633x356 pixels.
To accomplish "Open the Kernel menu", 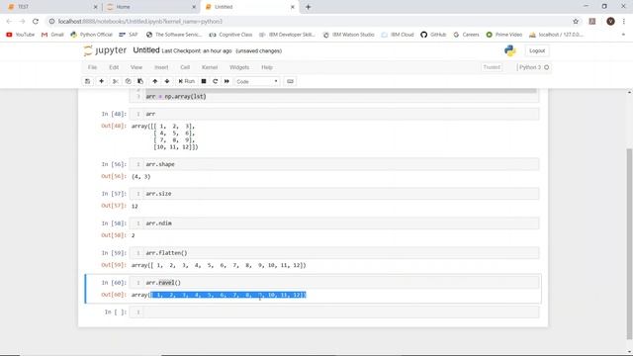I will pos(210,67).
